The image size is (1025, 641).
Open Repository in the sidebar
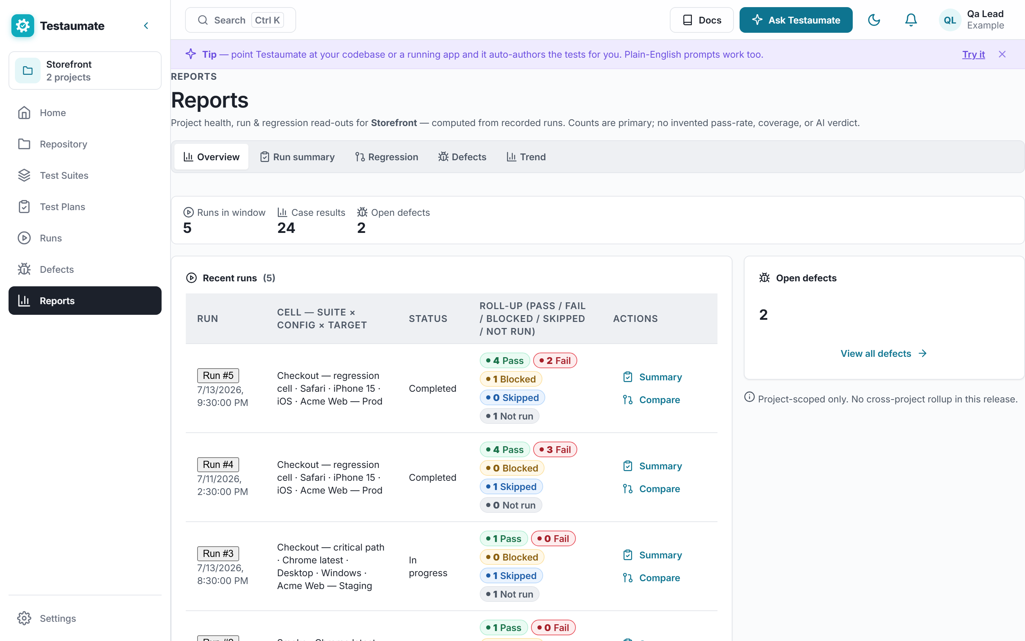85,144
